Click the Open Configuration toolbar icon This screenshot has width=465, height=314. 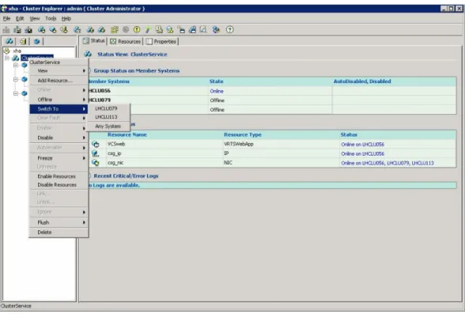pos(6,29)
